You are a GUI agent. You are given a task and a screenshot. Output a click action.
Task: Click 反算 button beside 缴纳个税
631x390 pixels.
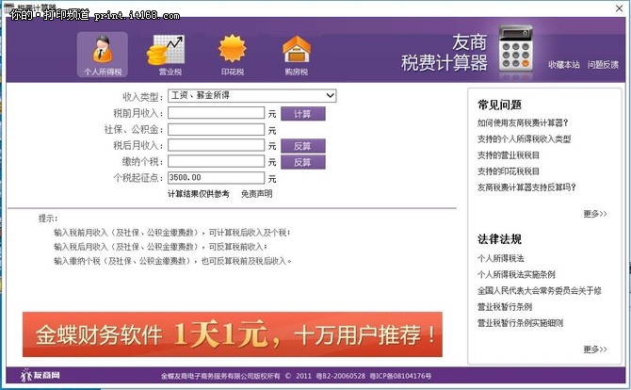303,162
